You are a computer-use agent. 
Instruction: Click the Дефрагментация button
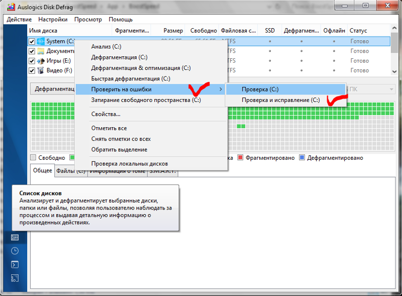pyautogui.click(x=53, y=89)
